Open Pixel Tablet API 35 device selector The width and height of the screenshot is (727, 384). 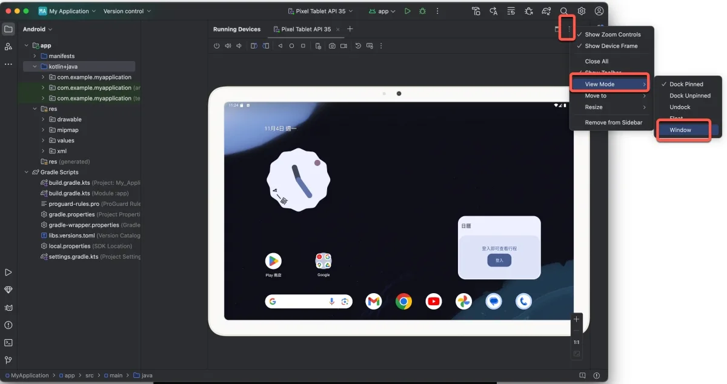pyautogui.click(x=320, y=11)
